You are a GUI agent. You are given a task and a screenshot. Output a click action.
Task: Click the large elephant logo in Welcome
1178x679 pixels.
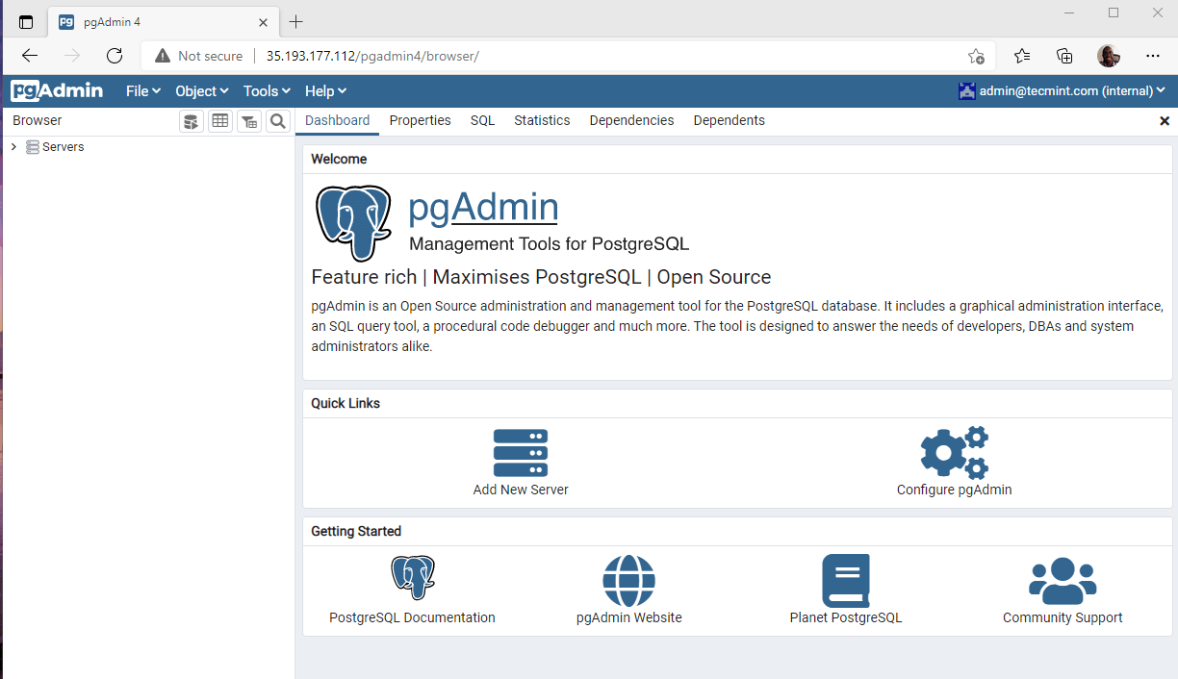point(354,223)
